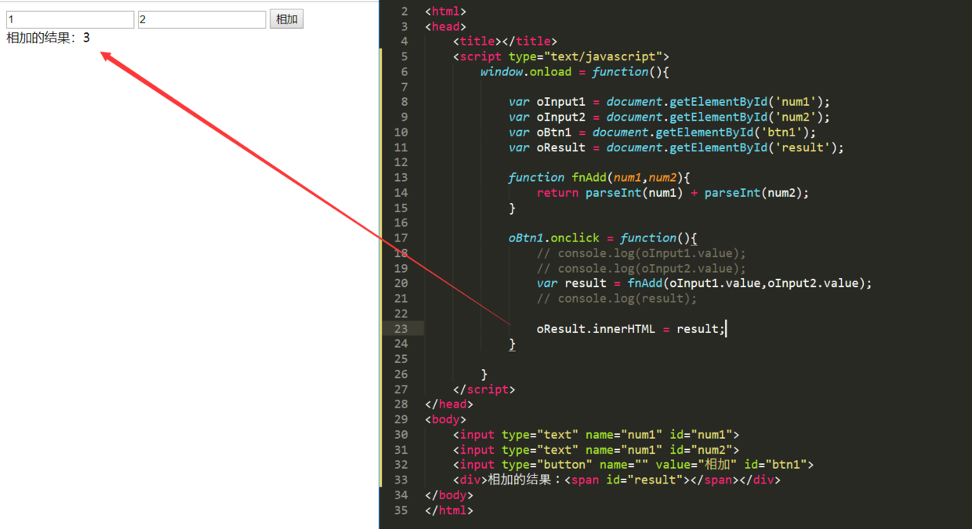Click the closing </body> tag
The image size is (972, 529).
tap(449, 495)
